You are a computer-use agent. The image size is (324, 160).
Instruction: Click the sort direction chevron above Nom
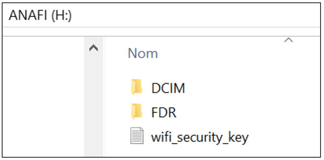[x=289, y=40]
